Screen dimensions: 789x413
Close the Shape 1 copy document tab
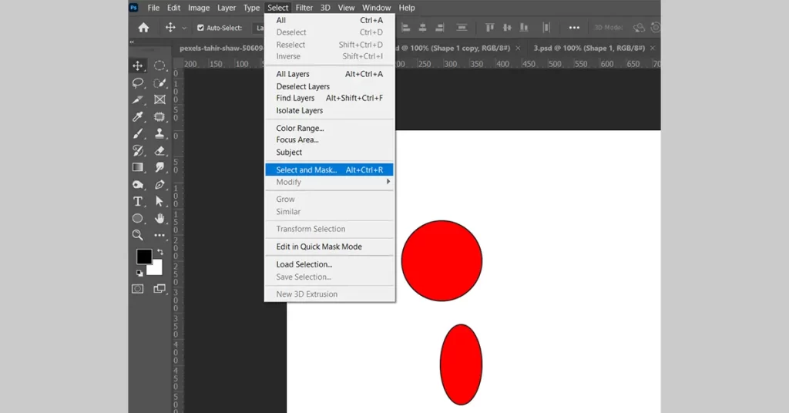(518, 49)
